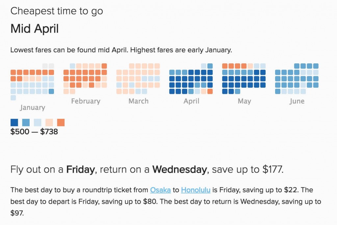Click the medium blue cell in April's top row
This screenshot has height=225, width=337.
click(210, 66)
